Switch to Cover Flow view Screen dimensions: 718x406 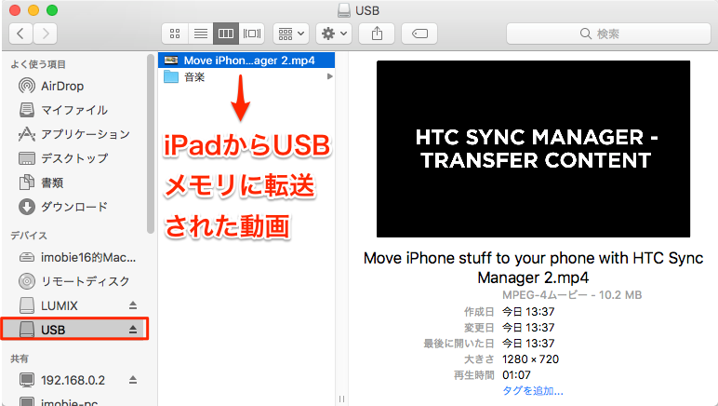pos(251,34)
